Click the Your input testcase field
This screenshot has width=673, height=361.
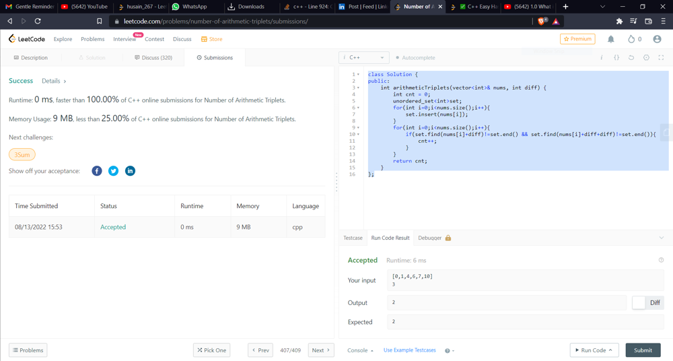pos(525,280)
